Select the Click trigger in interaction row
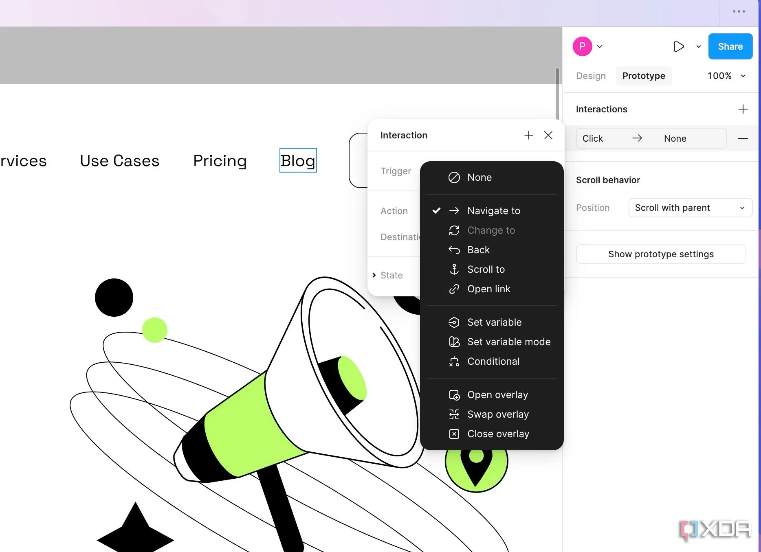Viewport: 761px width, 552px height. (x=592, y=138)
